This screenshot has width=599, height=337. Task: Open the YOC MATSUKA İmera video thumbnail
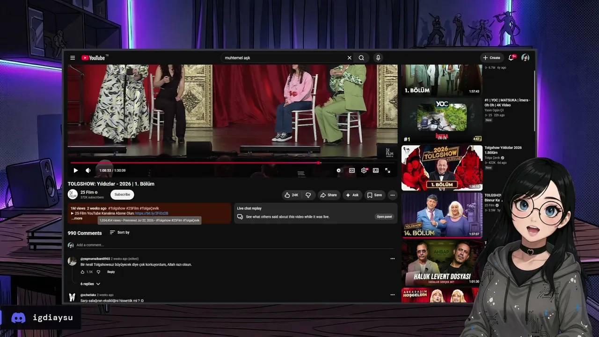tap(442, 120)
